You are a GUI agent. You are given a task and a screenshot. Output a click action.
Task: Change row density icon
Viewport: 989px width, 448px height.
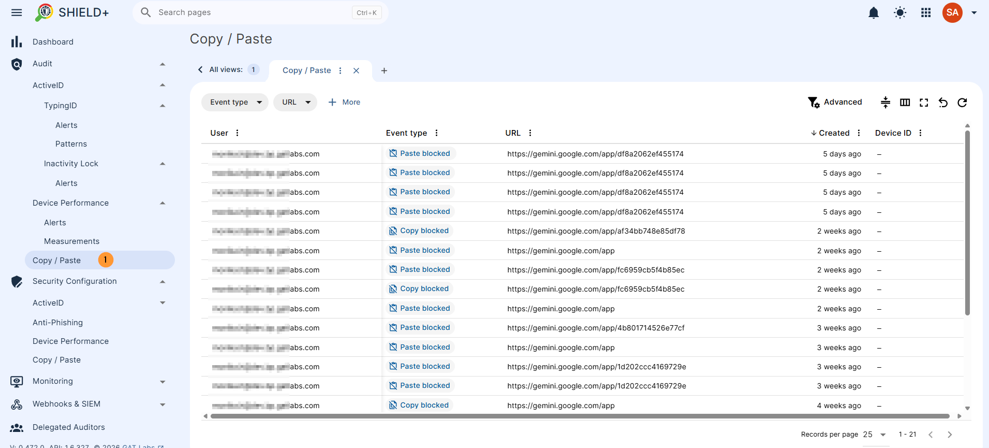[885, 103]
